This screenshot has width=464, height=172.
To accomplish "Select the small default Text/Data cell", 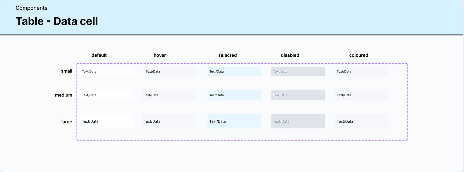I will point(107,71).
